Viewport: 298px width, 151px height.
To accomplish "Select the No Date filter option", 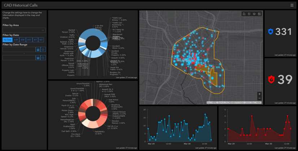I will pyautogui.click(x=8, y=40).
